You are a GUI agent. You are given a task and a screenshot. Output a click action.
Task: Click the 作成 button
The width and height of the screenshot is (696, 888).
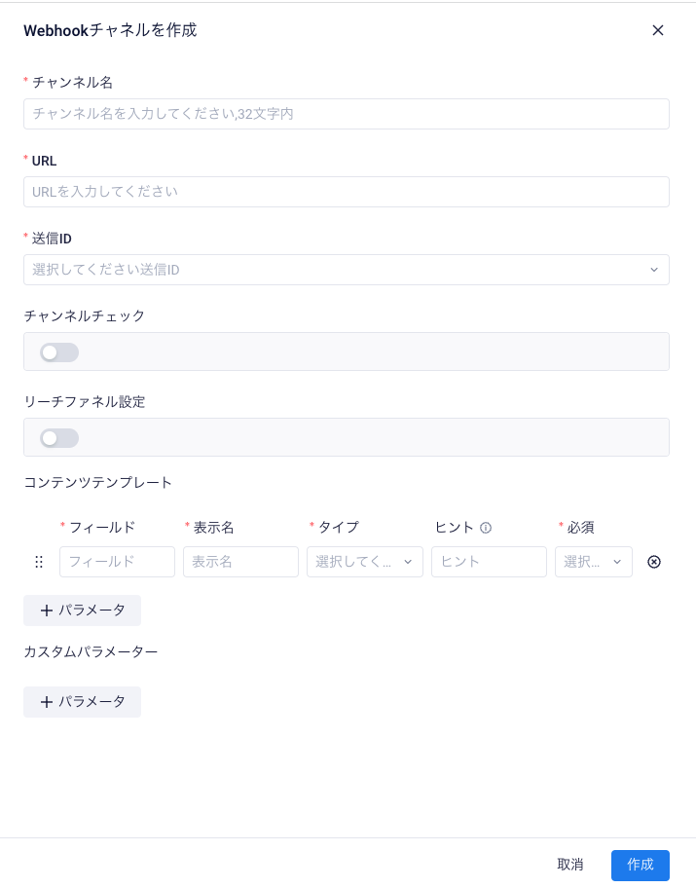640,865
